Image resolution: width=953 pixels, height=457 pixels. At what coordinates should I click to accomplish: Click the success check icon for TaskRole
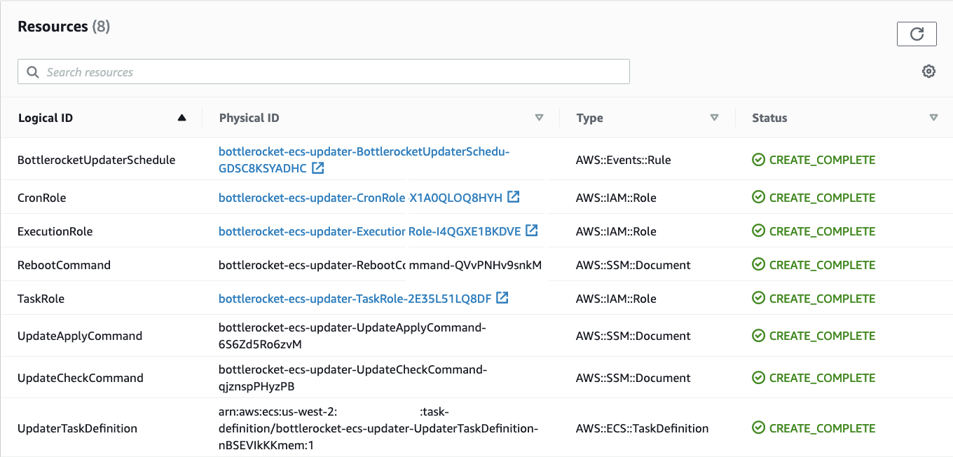point(758,299)
